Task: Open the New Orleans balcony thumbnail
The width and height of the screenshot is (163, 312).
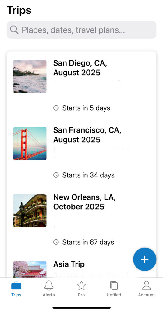Action: click(x=30, y=211)
